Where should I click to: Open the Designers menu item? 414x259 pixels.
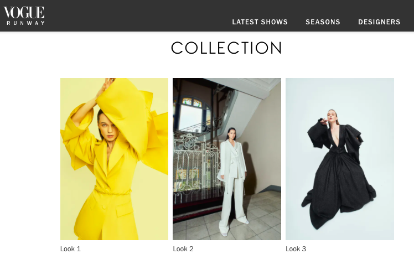[379, 22]
